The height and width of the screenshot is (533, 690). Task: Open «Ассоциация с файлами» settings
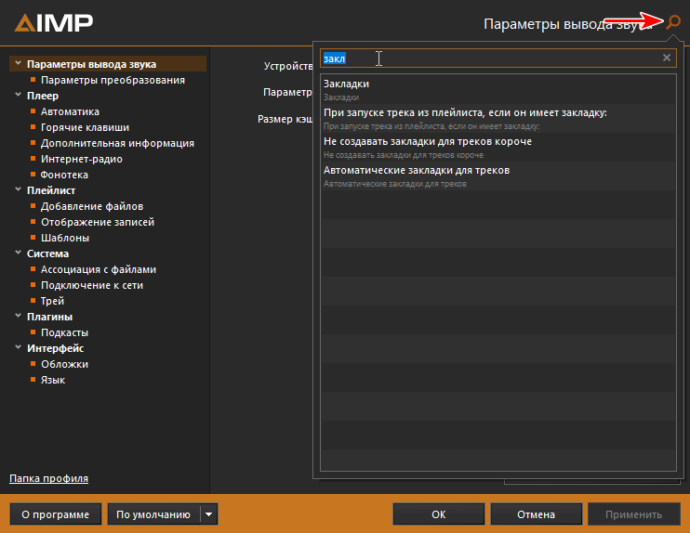(99, 270)
